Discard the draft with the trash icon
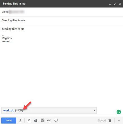 click(110, 121)
